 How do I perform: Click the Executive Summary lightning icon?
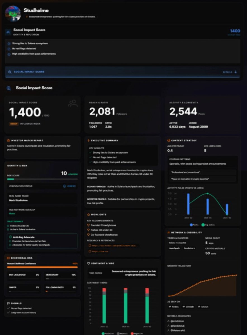coord(89,140)
